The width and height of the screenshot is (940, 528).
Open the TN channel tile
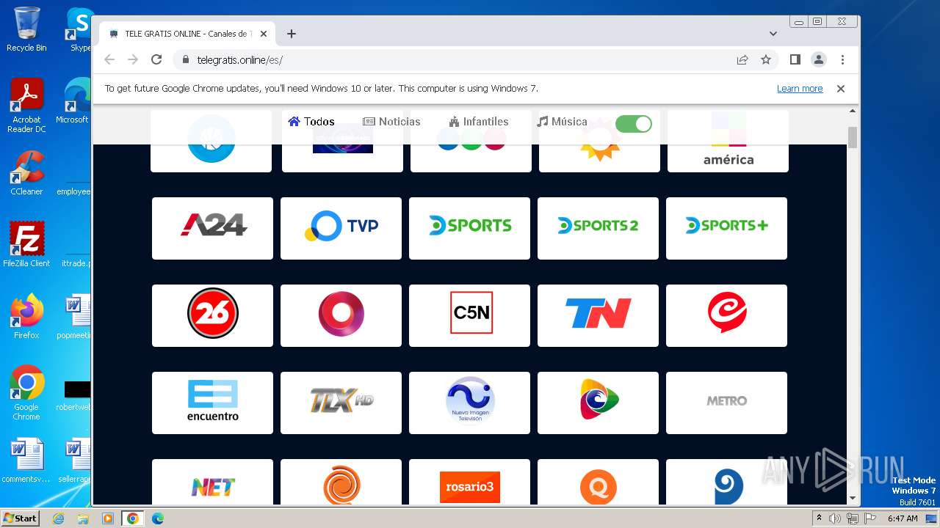coord(598,315)
